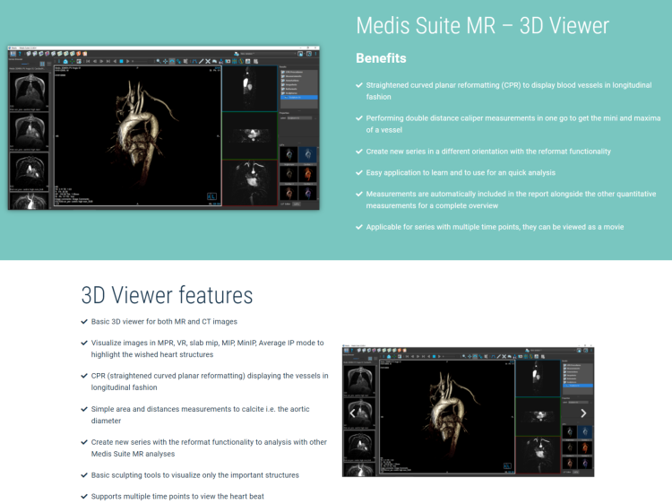Select the blue-highlighted LUT thumbnail in top screenshot

(307, 154)
